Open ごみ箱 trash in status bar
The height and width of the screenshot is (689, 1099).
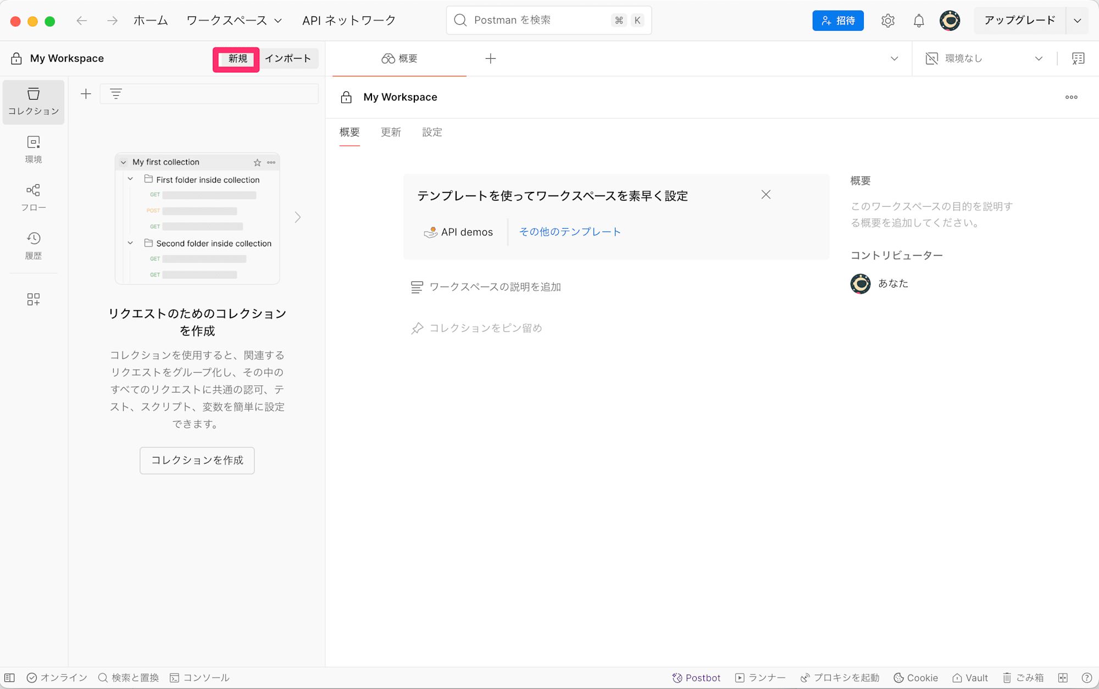coord(1023,677)
